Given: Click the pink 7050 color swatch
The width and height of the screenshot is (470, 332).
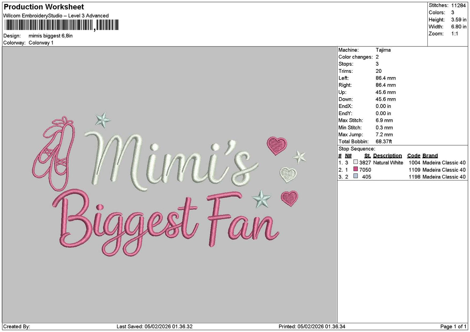Looking at the screenshot, I should coord(356,169).
